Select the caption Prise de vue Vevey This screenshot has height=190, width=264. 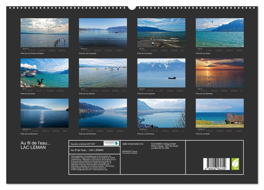pos(144,53)
